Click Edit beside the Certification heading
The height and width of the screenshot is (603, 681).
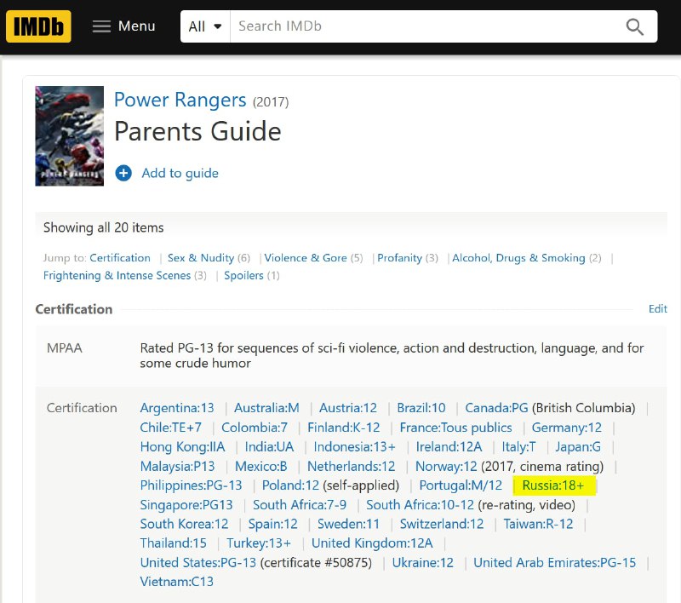658,309
